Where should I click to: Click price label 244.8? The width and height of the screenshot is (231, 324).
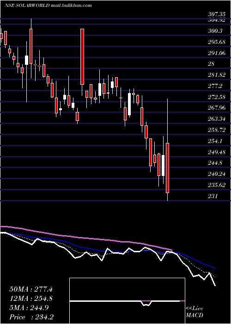(x=215, y=163)
